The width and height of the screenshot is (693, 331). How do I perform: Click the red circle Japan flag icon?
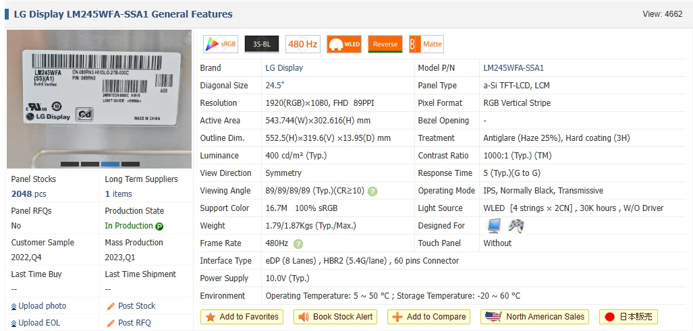point(610,317)
